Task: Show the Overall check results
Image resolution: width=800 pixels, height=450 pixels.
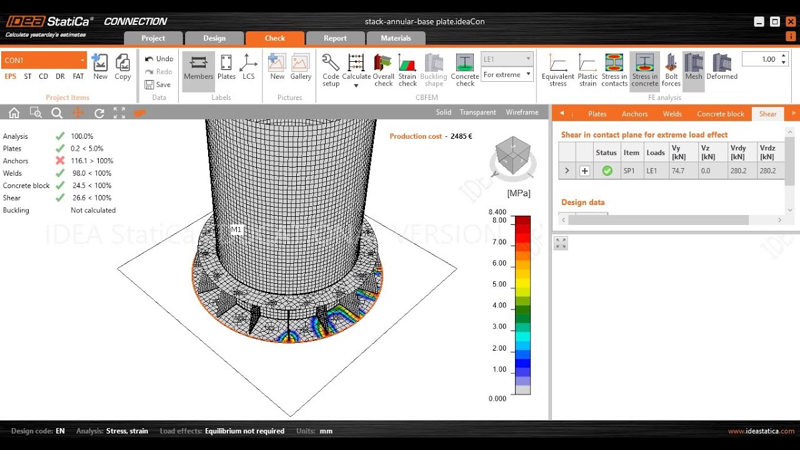Action: (x=384, y=69)
